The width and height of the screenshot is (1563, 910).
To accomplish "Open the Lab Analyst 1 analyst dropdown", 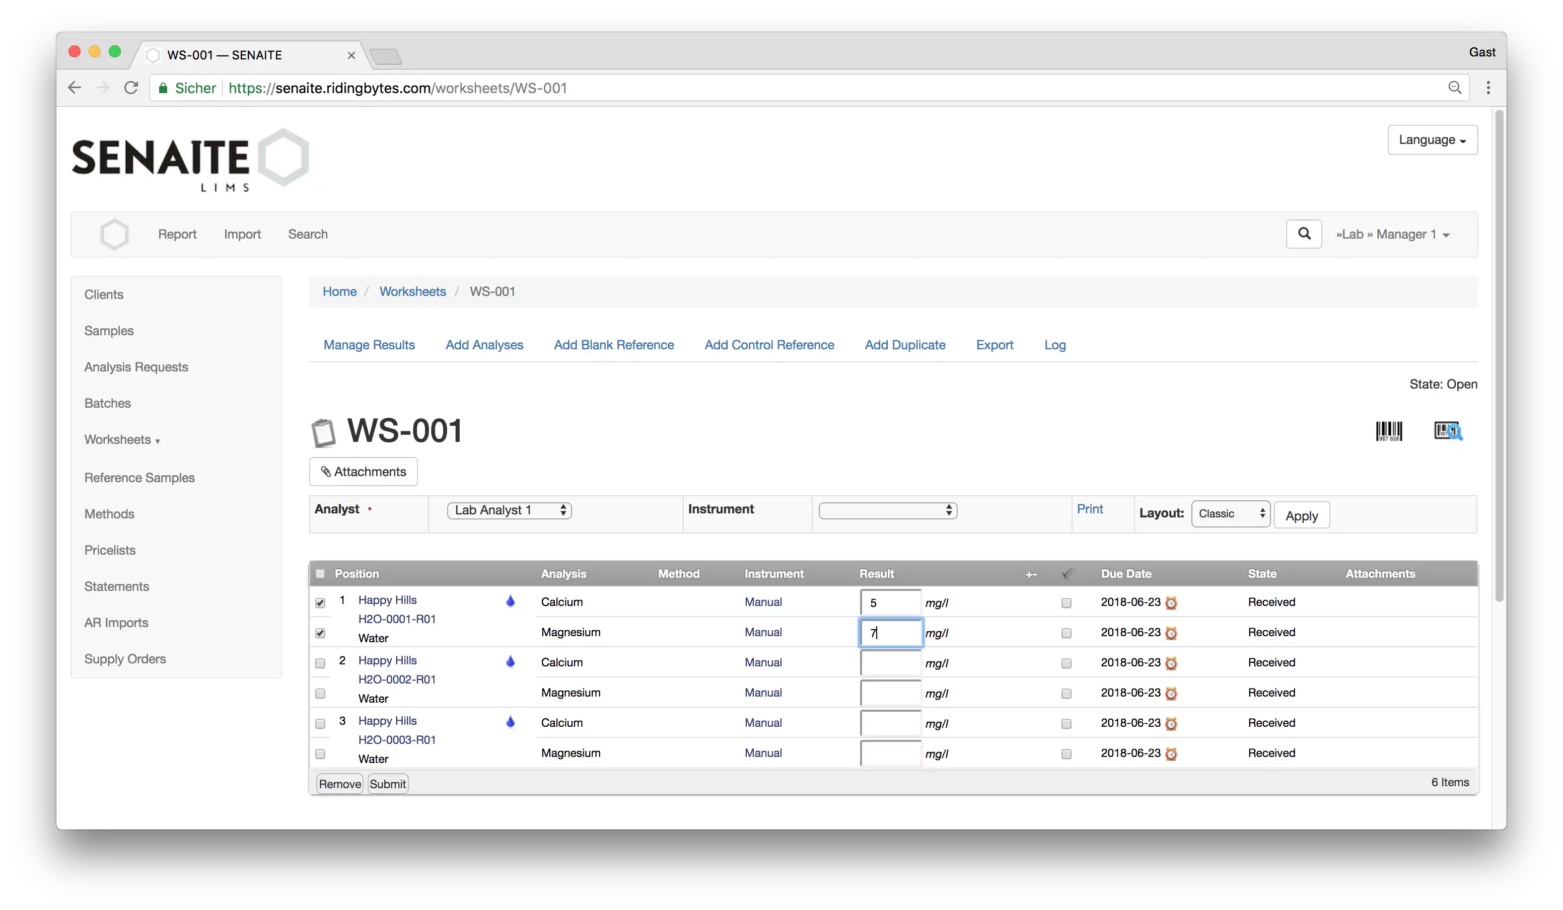I will point(510,509).
